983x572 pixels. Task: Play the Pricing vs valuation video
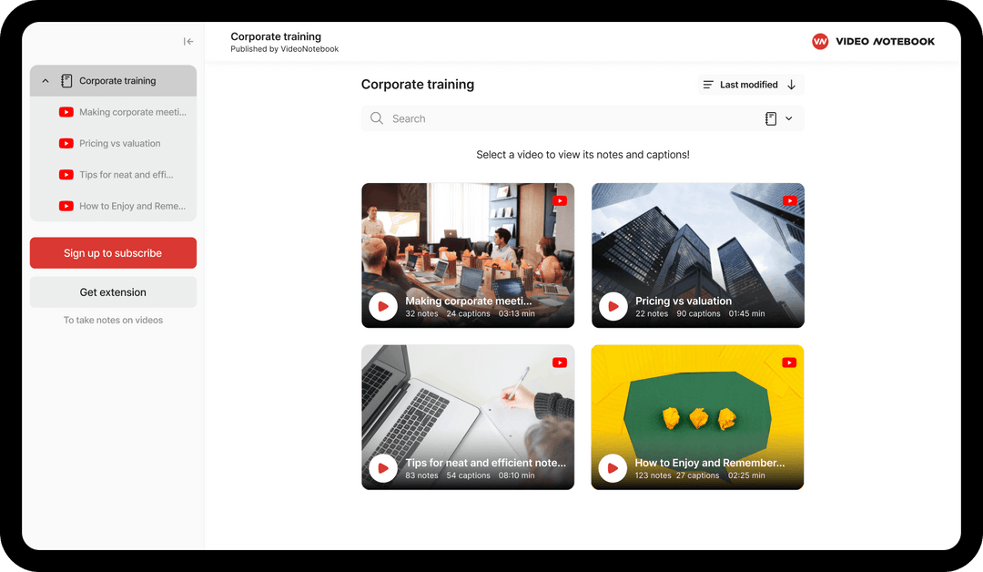(x=613, y=307)
